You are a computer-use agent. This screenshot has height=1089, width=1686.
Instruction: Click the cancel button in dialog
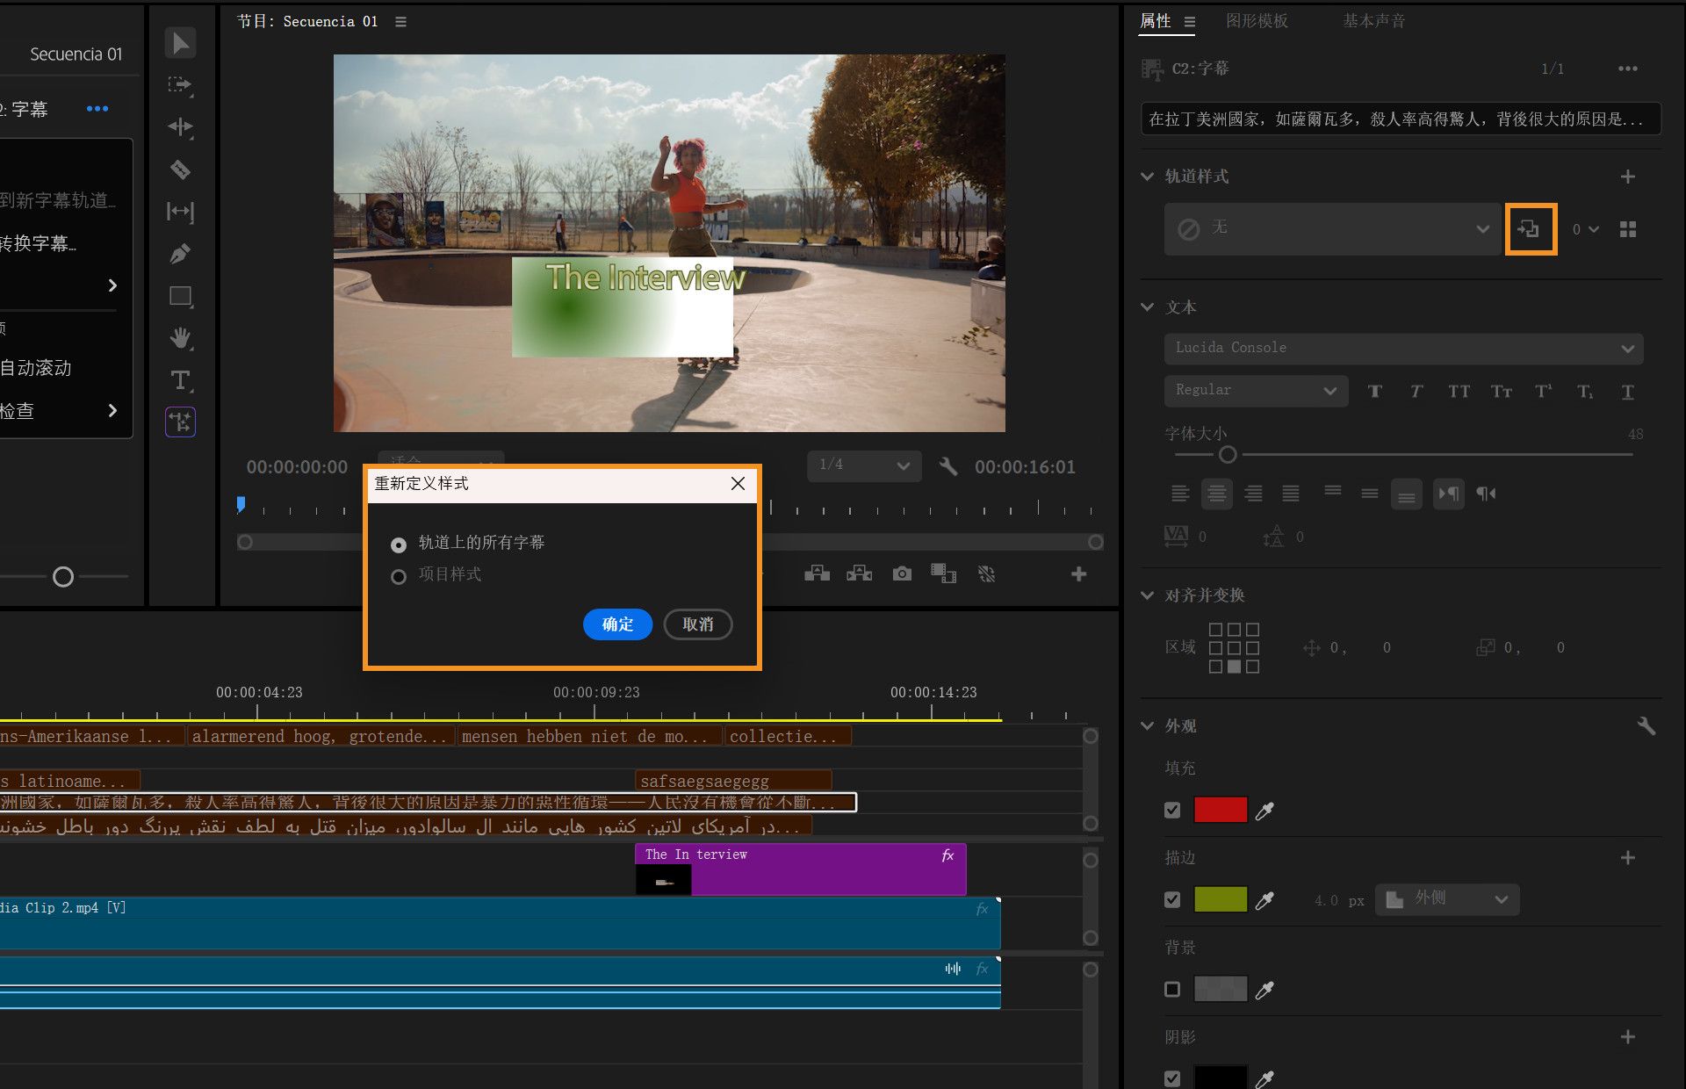[697, 624]
